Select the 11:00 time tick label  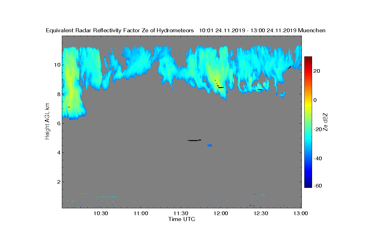point(141,213)
